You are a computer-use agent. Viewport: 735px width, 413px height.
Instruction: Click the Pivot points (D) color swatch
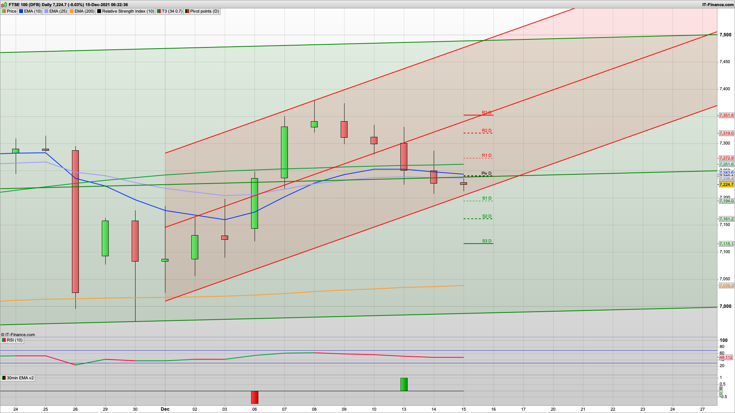(x=187, y=11)
